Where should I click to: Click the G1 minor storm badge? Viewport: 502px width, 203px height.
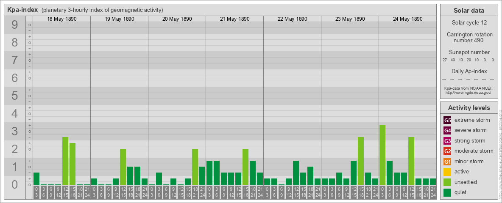coord(447,162)
